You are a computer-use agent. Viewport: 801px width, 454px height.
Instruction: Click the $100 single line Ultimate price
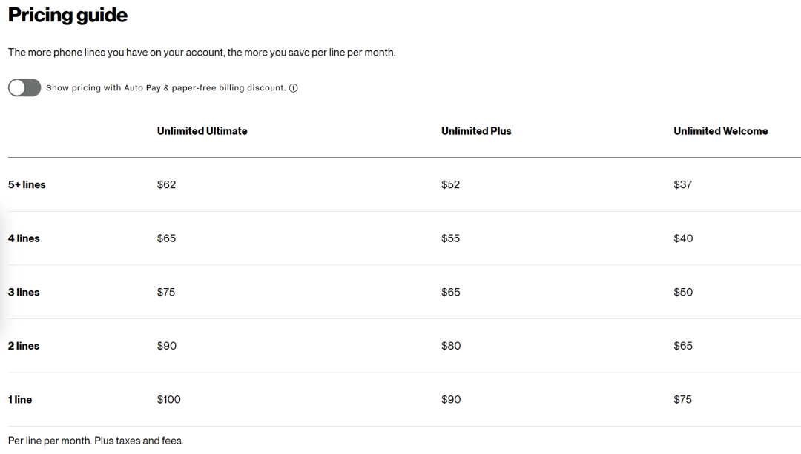(x=168, y=399)
